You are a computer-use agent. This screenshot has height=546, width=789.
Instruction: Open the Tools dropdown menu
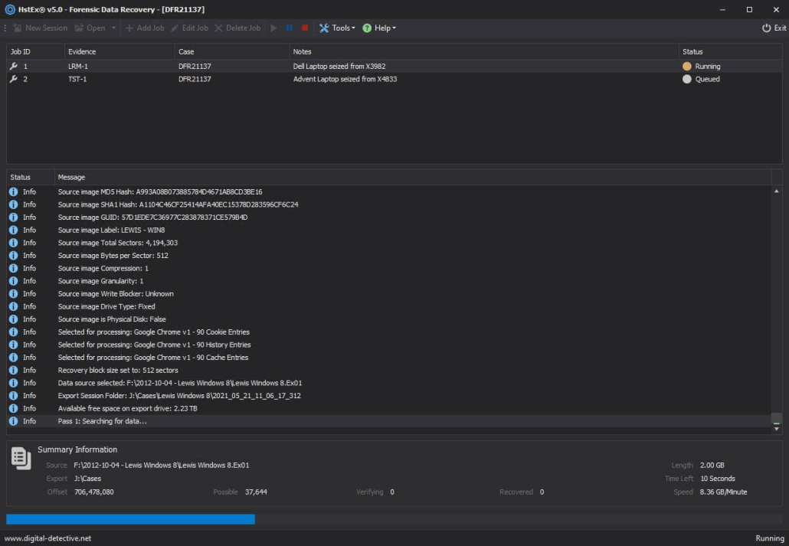[x=337, y=28]
